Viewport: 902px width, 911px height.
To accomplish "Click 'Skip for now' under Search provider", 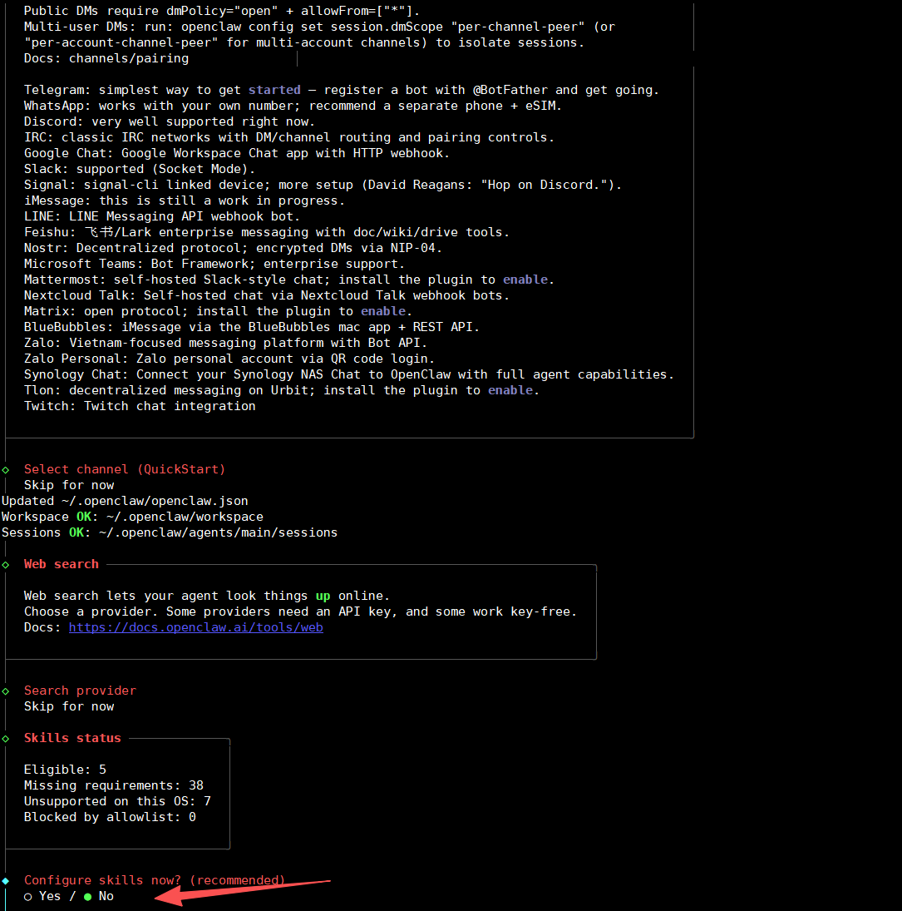I will click(x=69, y=706).
